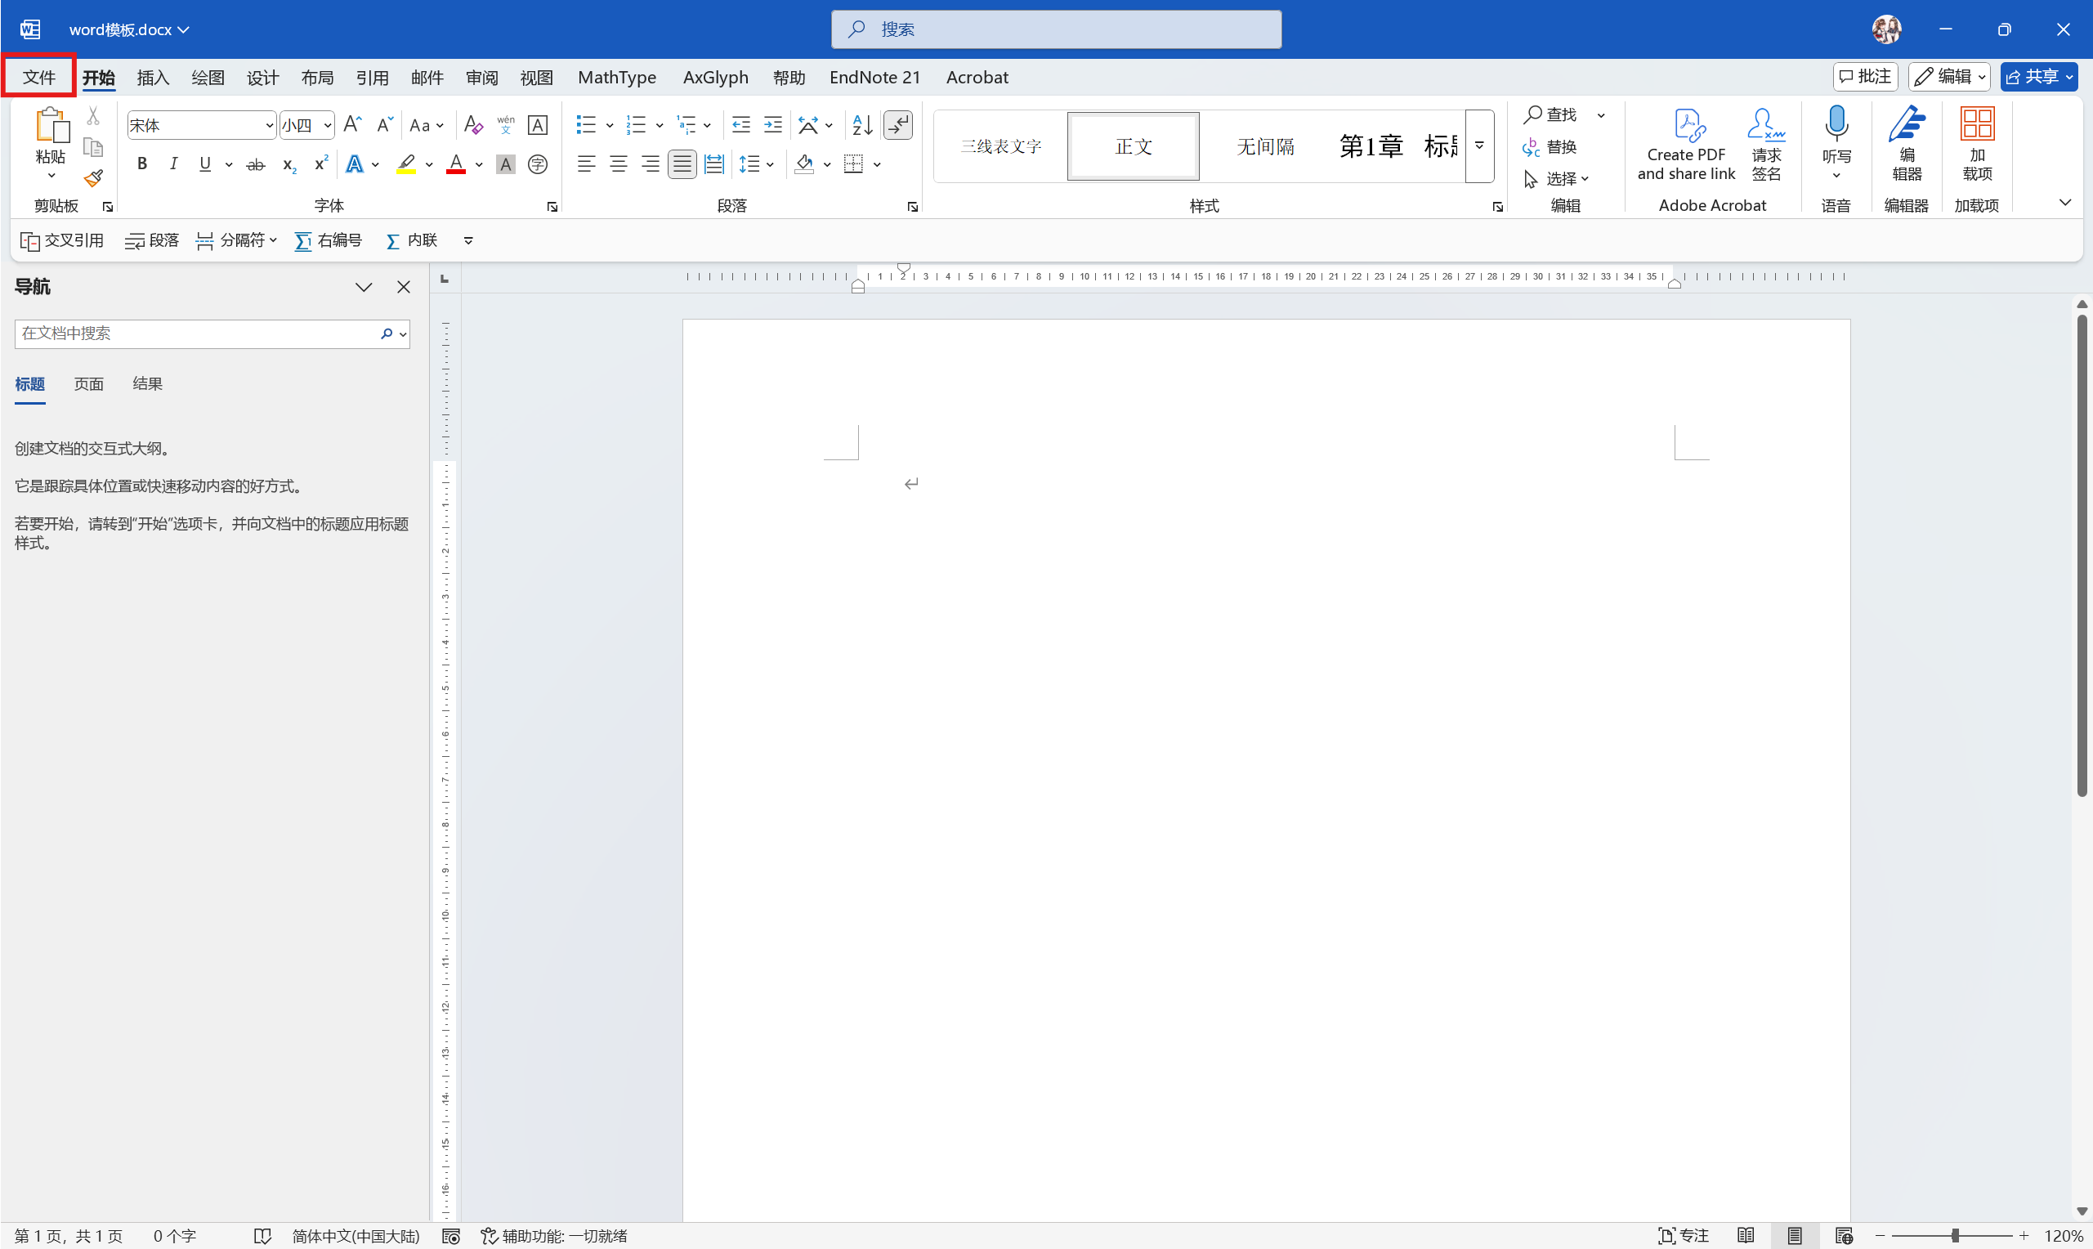The image size is (2093, 1249).
Task: Click the Cut scissors icon
Action: [93, 115]
